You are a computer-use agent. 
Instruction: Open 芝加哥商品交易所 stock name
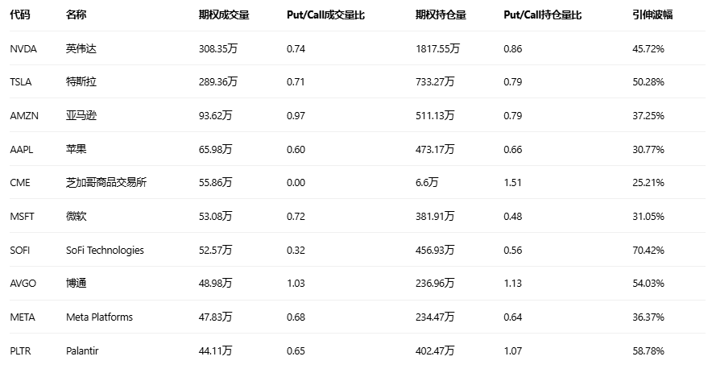coord(106,183)
